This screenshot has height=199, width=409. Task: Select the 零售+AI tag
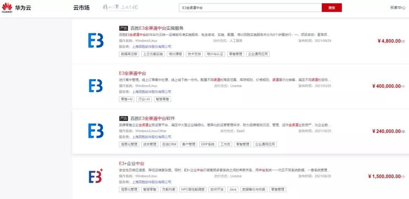click(x=126, y=99)
